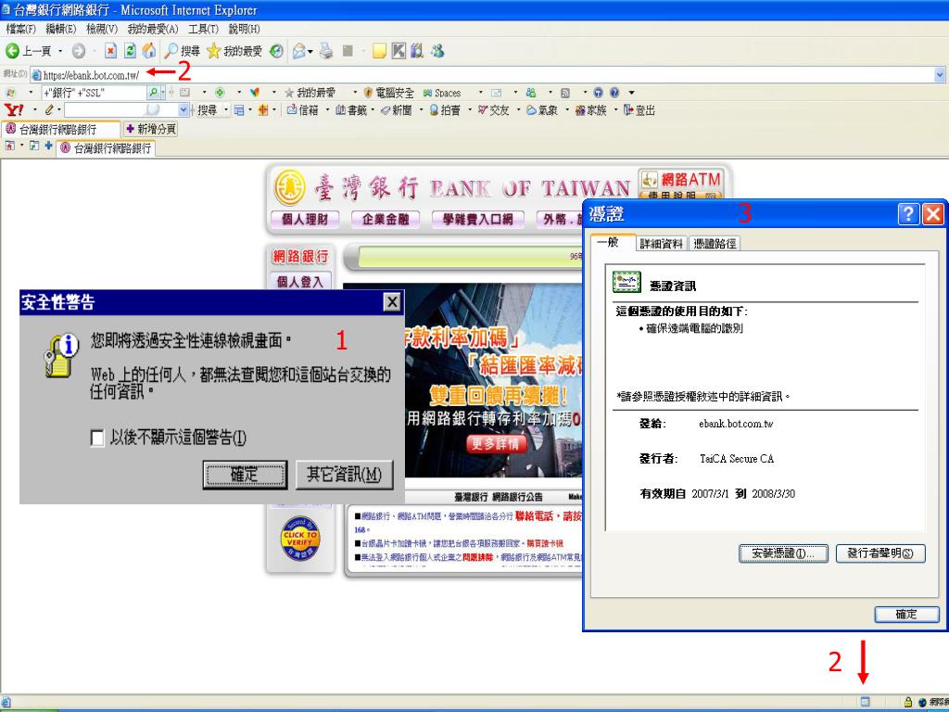Open 書籤 bookmarks on Yahoo toolbar
949x712 pixels.
click(351, 110)
